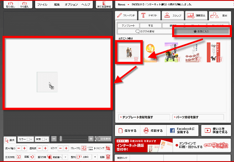Click the trash delete icon in bottom toolbar
This screenshot has width=234, height=162.
pos(108,157)
